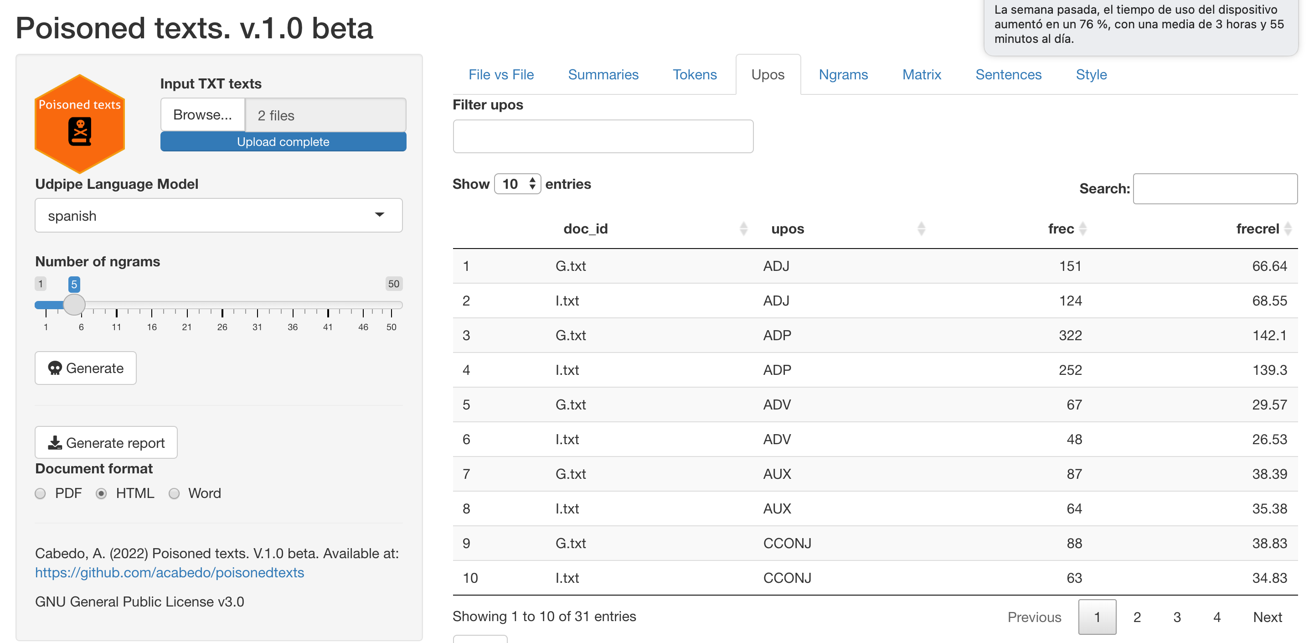Click the CCONJ cell in row 9
Image resolution: width=1309 pixels, height=643 pixels.
(x=787, y=544)
